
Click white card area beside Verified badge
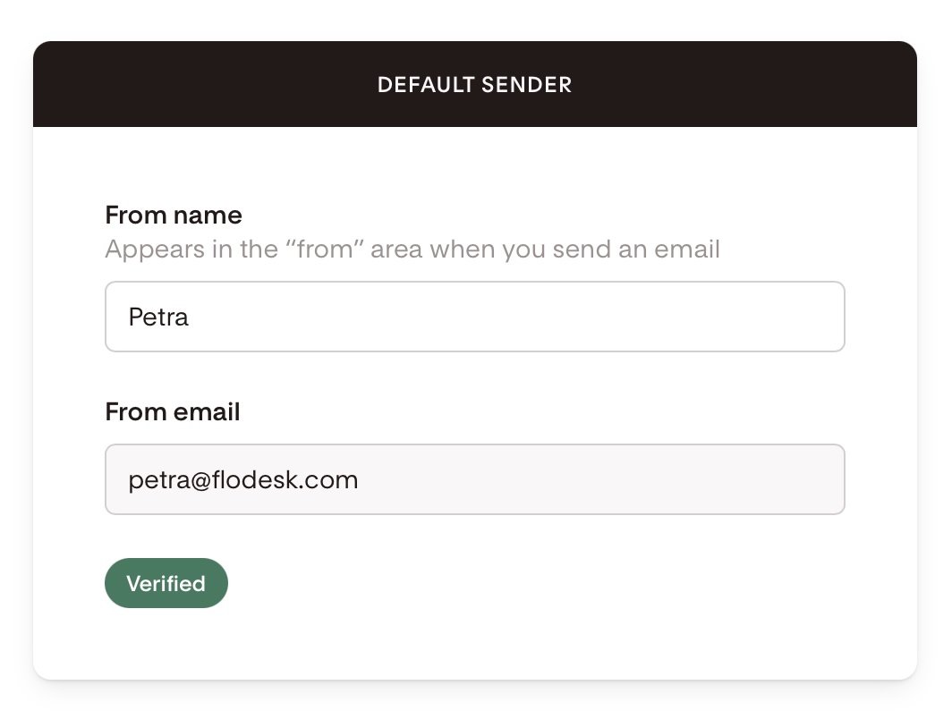[547, 583]
